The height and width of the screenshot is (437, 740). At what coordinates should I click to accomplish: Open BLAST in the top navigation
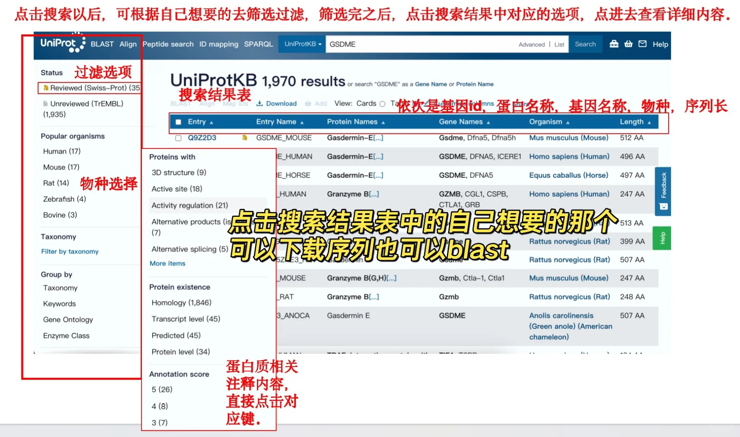point(102,44)
